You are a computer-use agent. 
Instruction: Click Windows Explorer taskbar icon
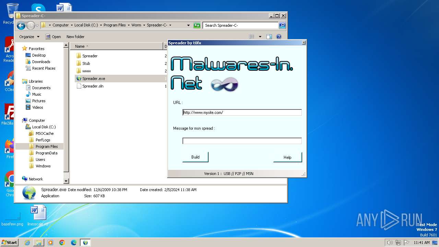(39, 243)
